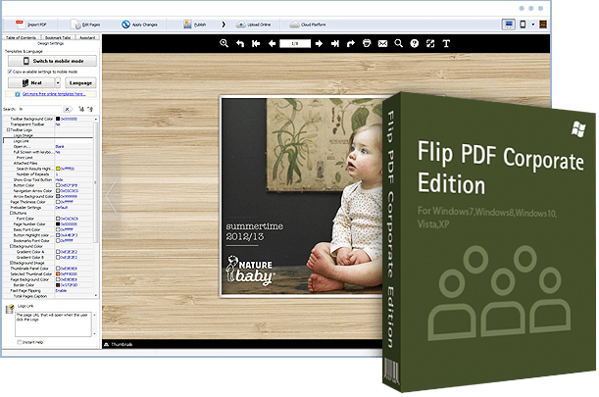Image resolution: width=599 pixels, height=397 pixels.
Task: Toggle fullscreen in the viewer toolbar
Action: pos(430,44)
